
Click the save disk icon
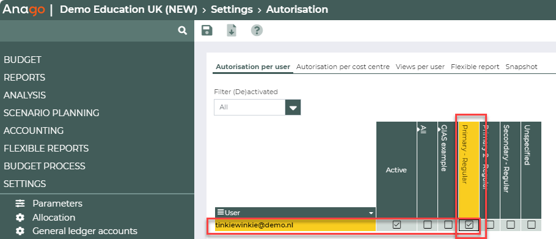[207, 31]
